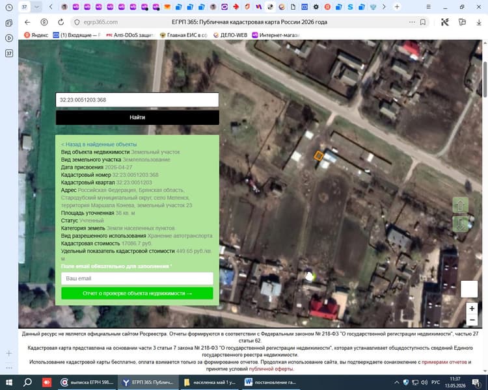This screenshot has width=488, height=390.
Task: Click the page vertical scrollbar thumb
Action: point(485,79)
